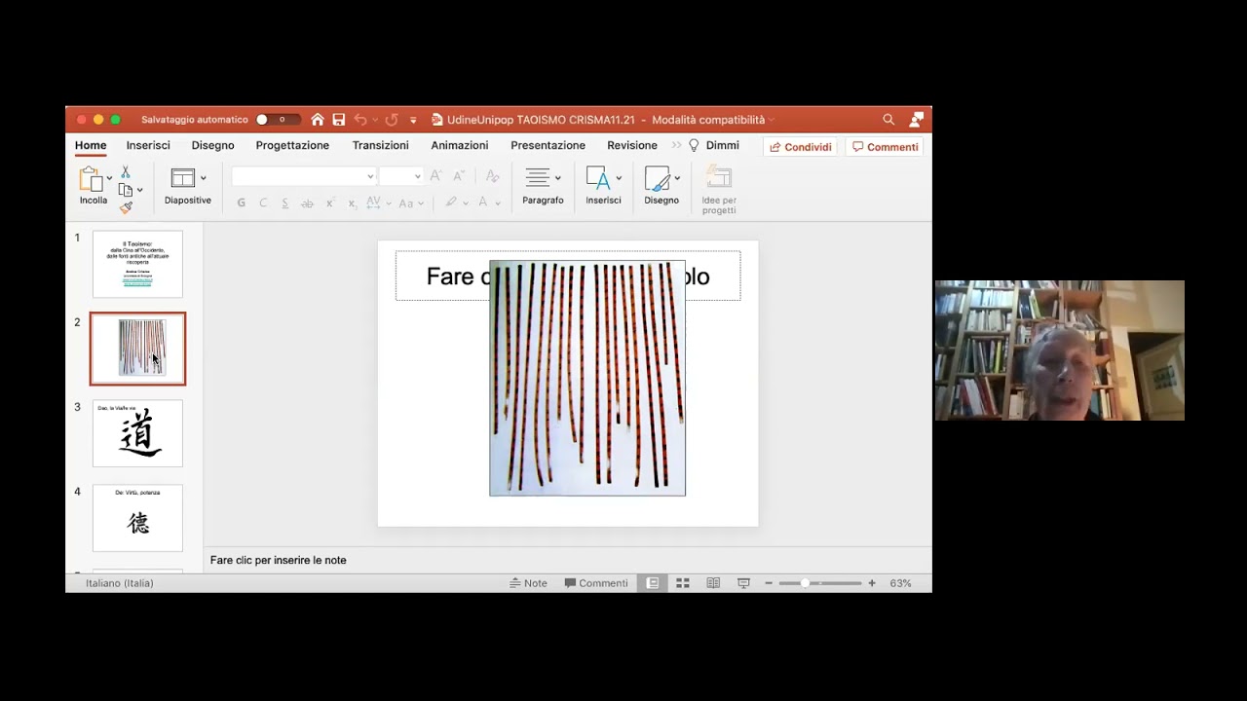The image size is (1247, 701).
Task: Open the Revisione ribbon tab
Action: (x=632, y=145)
